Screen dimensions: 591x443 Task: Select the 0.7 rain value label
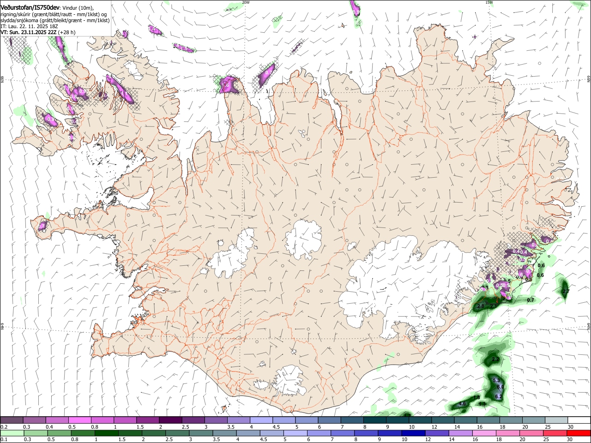pyautogui.click(x=531, y=300)
